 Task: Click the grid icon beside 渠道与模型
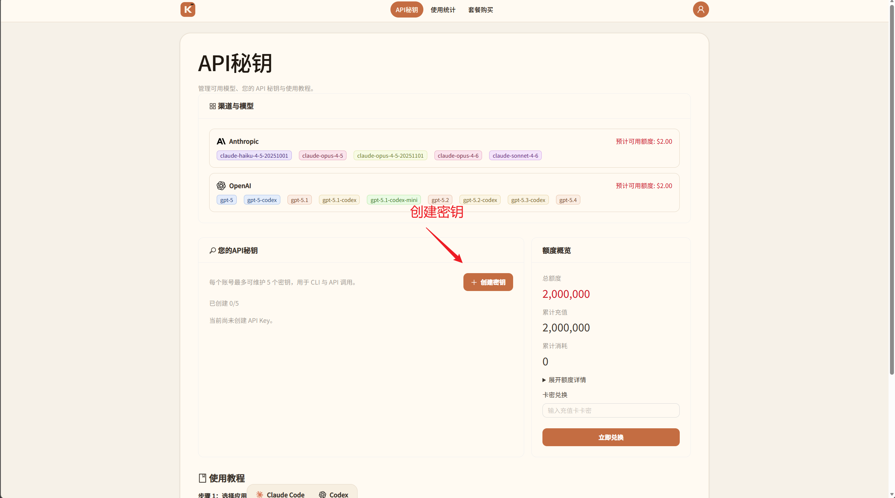coord(212,107)
